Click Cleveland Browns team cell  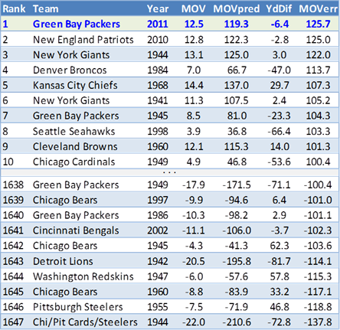point(75,146)
